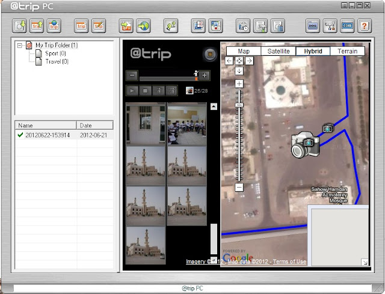Start playback with the play button
Image resolution: width=385 pixels, height=294 pixels.
(132, 91)
